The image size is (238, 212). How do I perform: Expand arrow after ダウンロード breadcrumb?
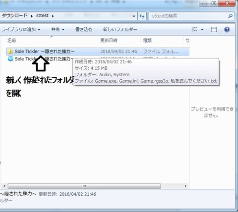32,16
